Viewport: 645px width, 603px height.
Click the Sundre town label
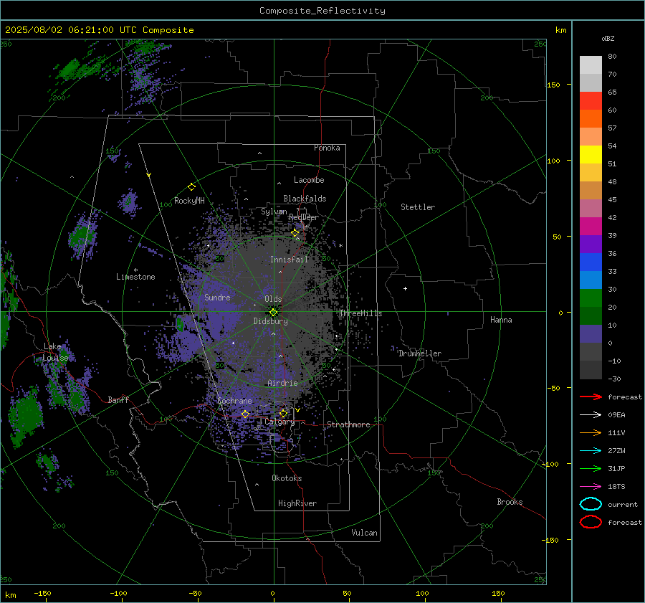[x=217, y=297]
